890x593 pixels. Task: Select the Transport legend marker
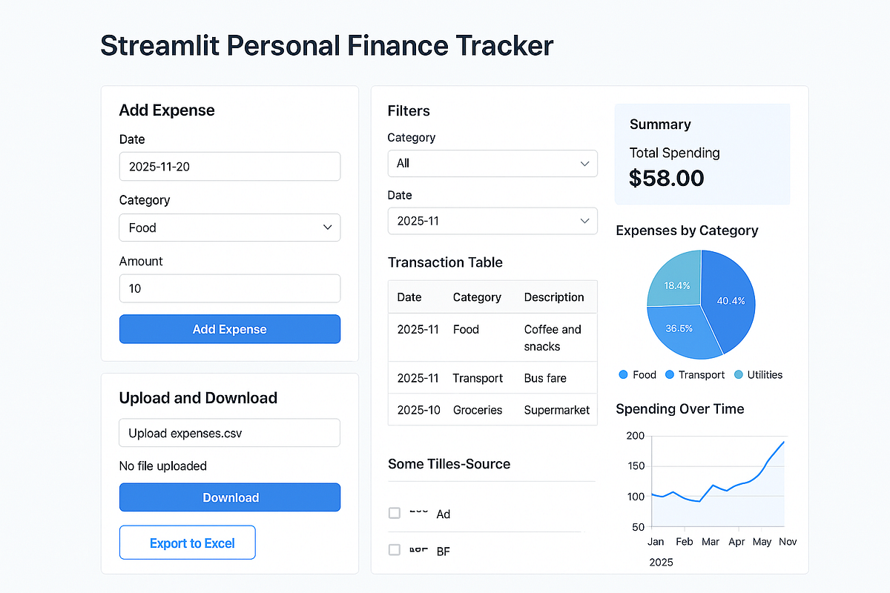671,374
